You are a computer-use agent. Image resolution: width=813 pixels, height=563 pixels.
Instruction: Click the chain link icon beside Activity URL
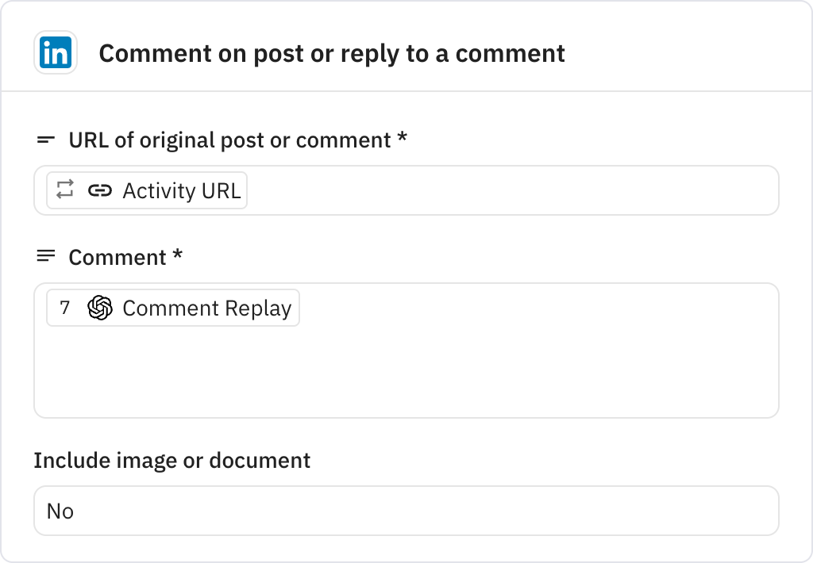pyautogui.click(x=101, y=190)
